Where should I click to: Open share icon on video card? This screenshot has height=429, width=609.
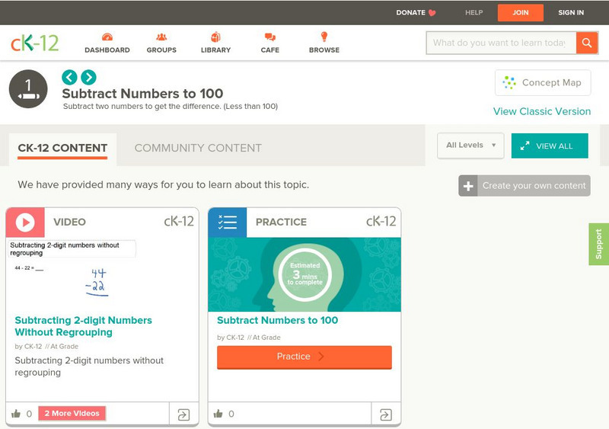[x=183, y=415]
